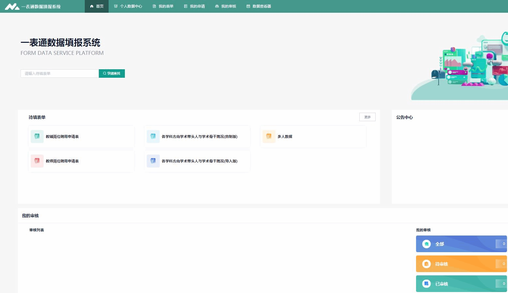Click the orange form icon beside 多人数据

[269, 137]
